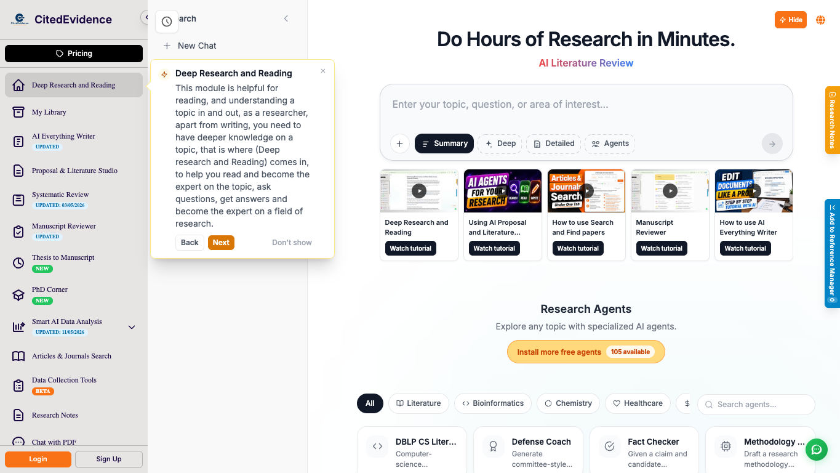This screenshot has width=840, height=473.
Task: Submit query with the arrow send button
Action: [x=772, y=144]
